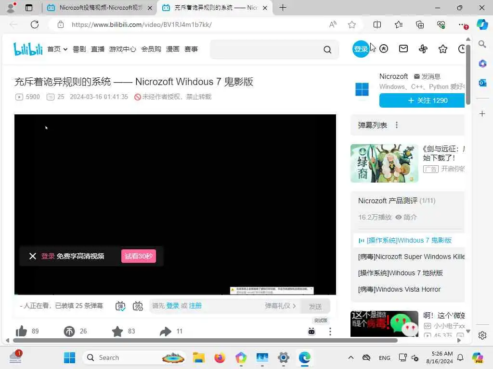Click the 发送 danmaku send button
This screenshot has width=493, height=369.
click(x=315, y=306)
